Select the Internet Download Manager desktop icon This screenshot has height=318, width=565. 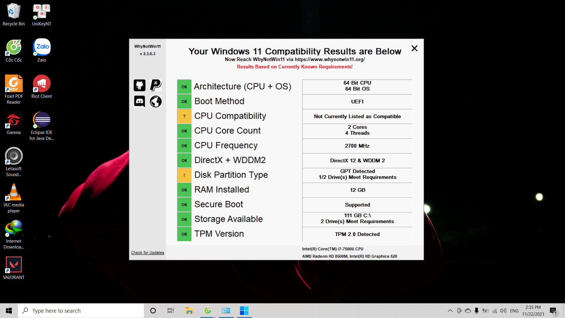coord(14,235)
